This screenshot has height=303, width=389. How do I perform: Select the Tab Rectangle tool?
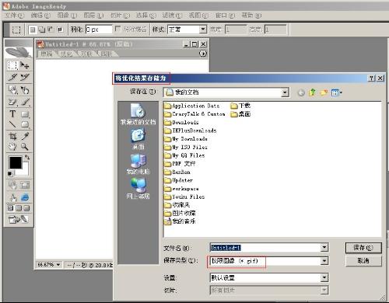coord(25,124)
